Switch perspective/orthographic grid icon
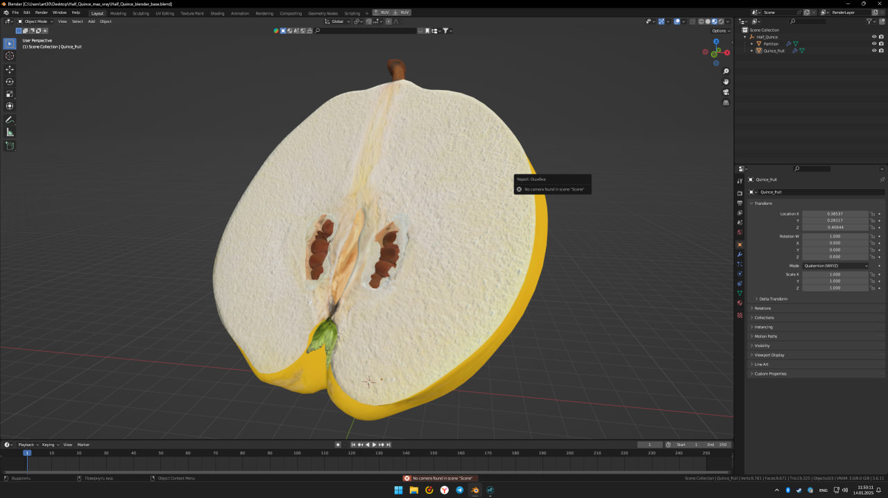Screen dimensions: 888x498 726,103
